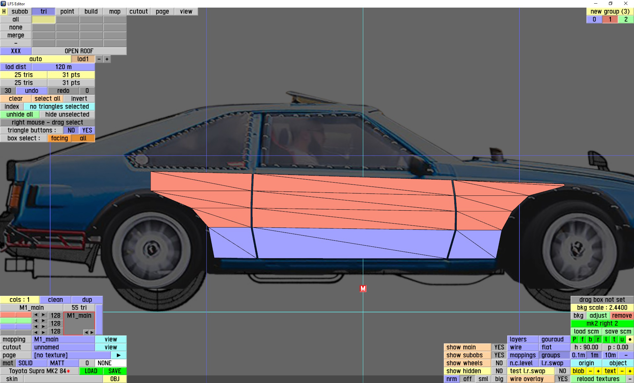Set triangle buttons to YES

pyautogui.click(x=87, y=130)
